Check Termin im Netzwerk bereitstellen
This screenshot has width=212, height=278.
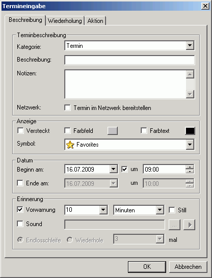coord(67,107)
